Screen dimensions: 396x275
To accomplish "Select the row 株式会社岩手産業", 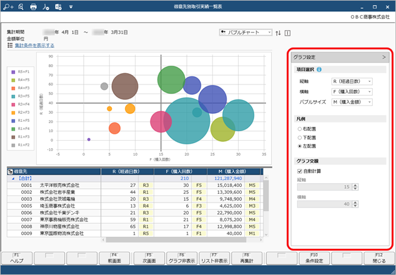I will pyautogui.click(x=135, y=192).
